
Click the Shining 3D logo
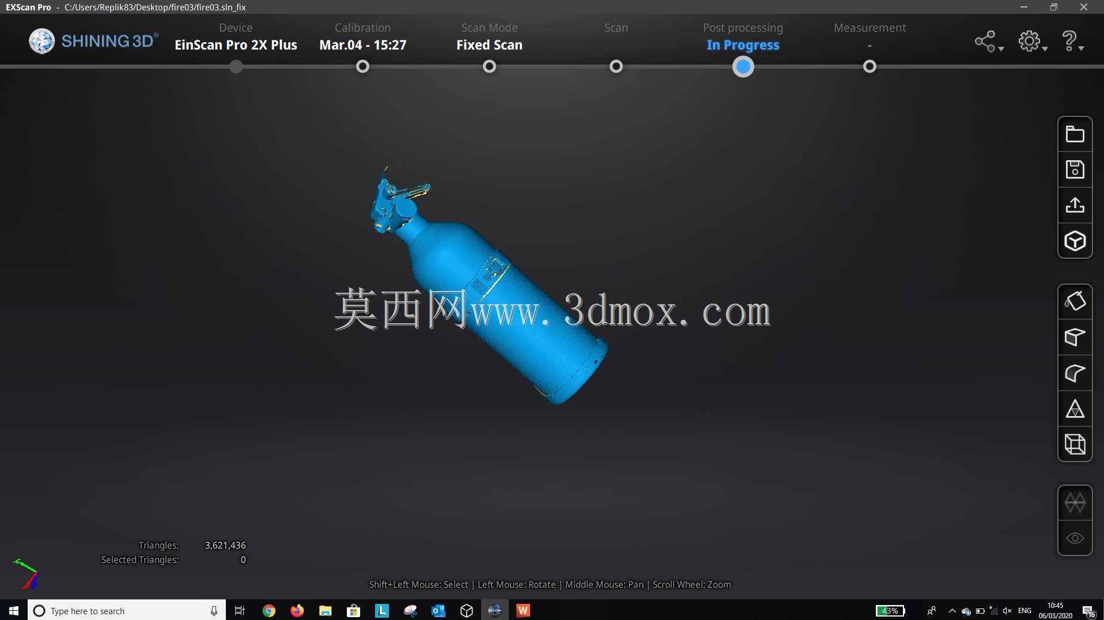[93, 41]
